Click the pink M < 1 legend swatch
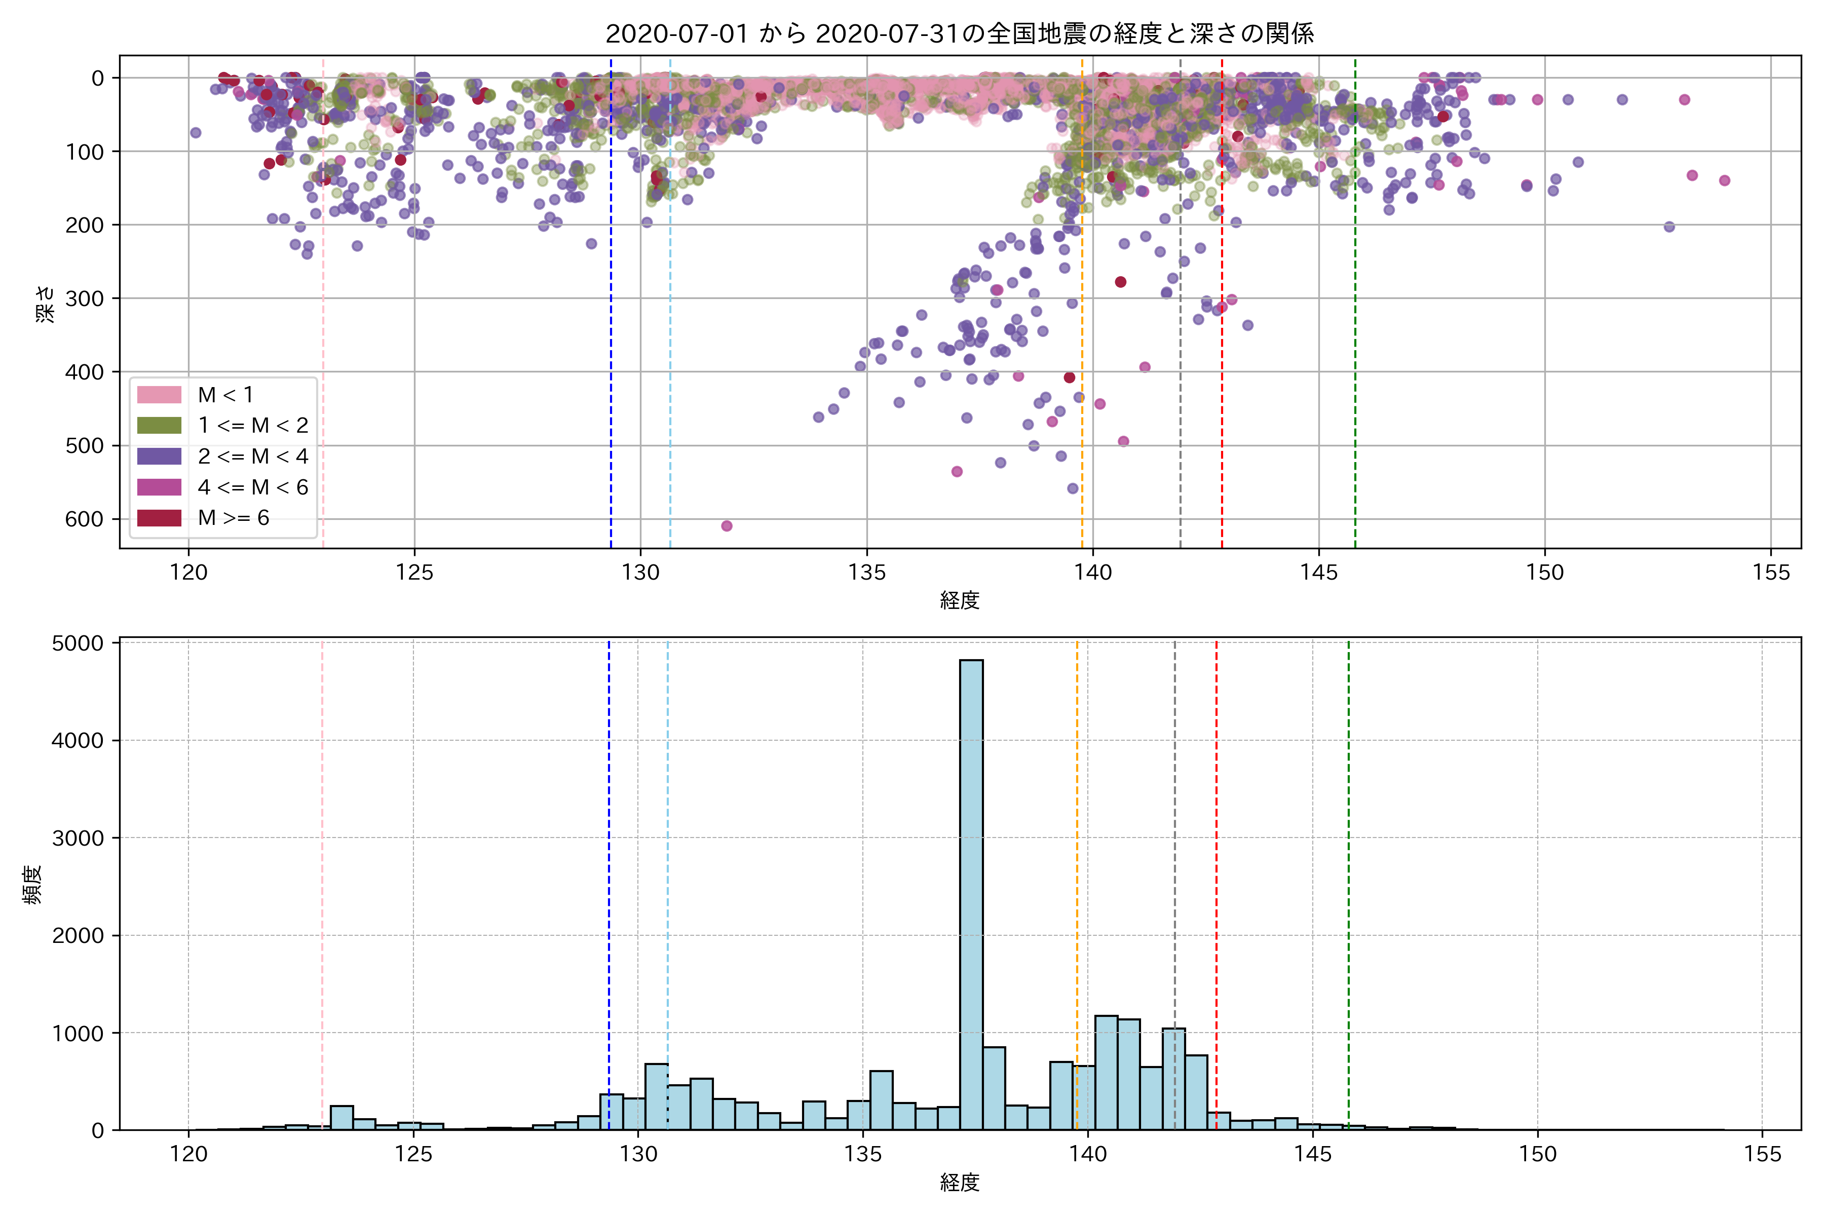 pyautogui.click(x=159, y=395)
